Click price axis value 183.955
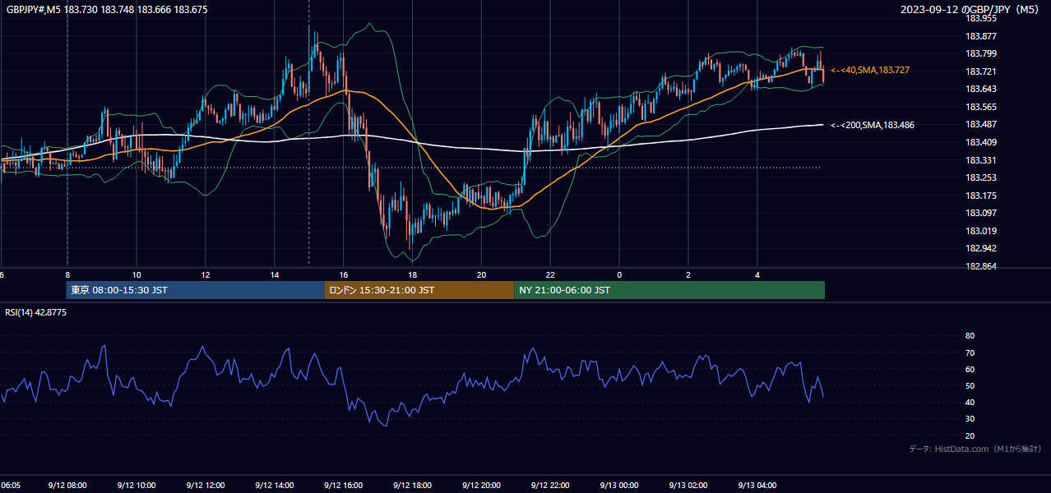The image size is (1051, 493). [x=981, y=18]
